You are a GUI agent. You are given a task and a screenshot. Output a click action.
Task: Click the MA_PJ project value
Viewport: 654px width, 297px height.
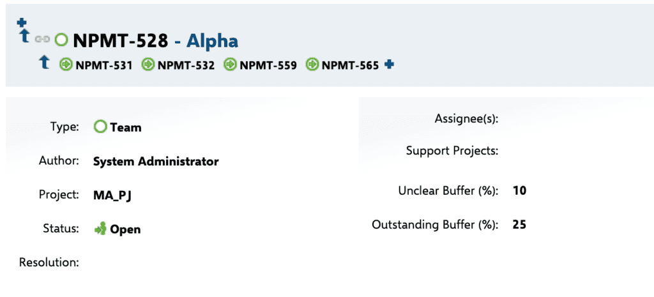[x=112, y=195]
